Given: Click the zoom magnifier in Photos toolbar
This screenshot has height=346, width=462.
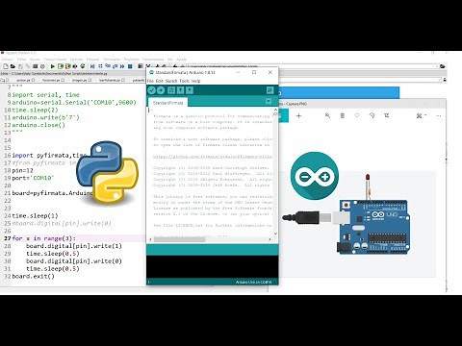Looking at the screenshot, I should (x=327, y=115).
